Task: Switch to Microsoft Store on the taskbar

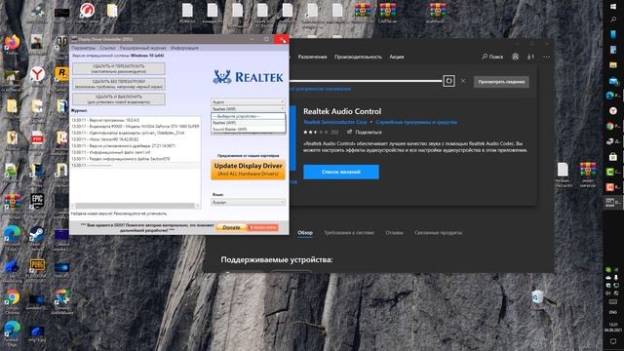Action: (613, 157)
